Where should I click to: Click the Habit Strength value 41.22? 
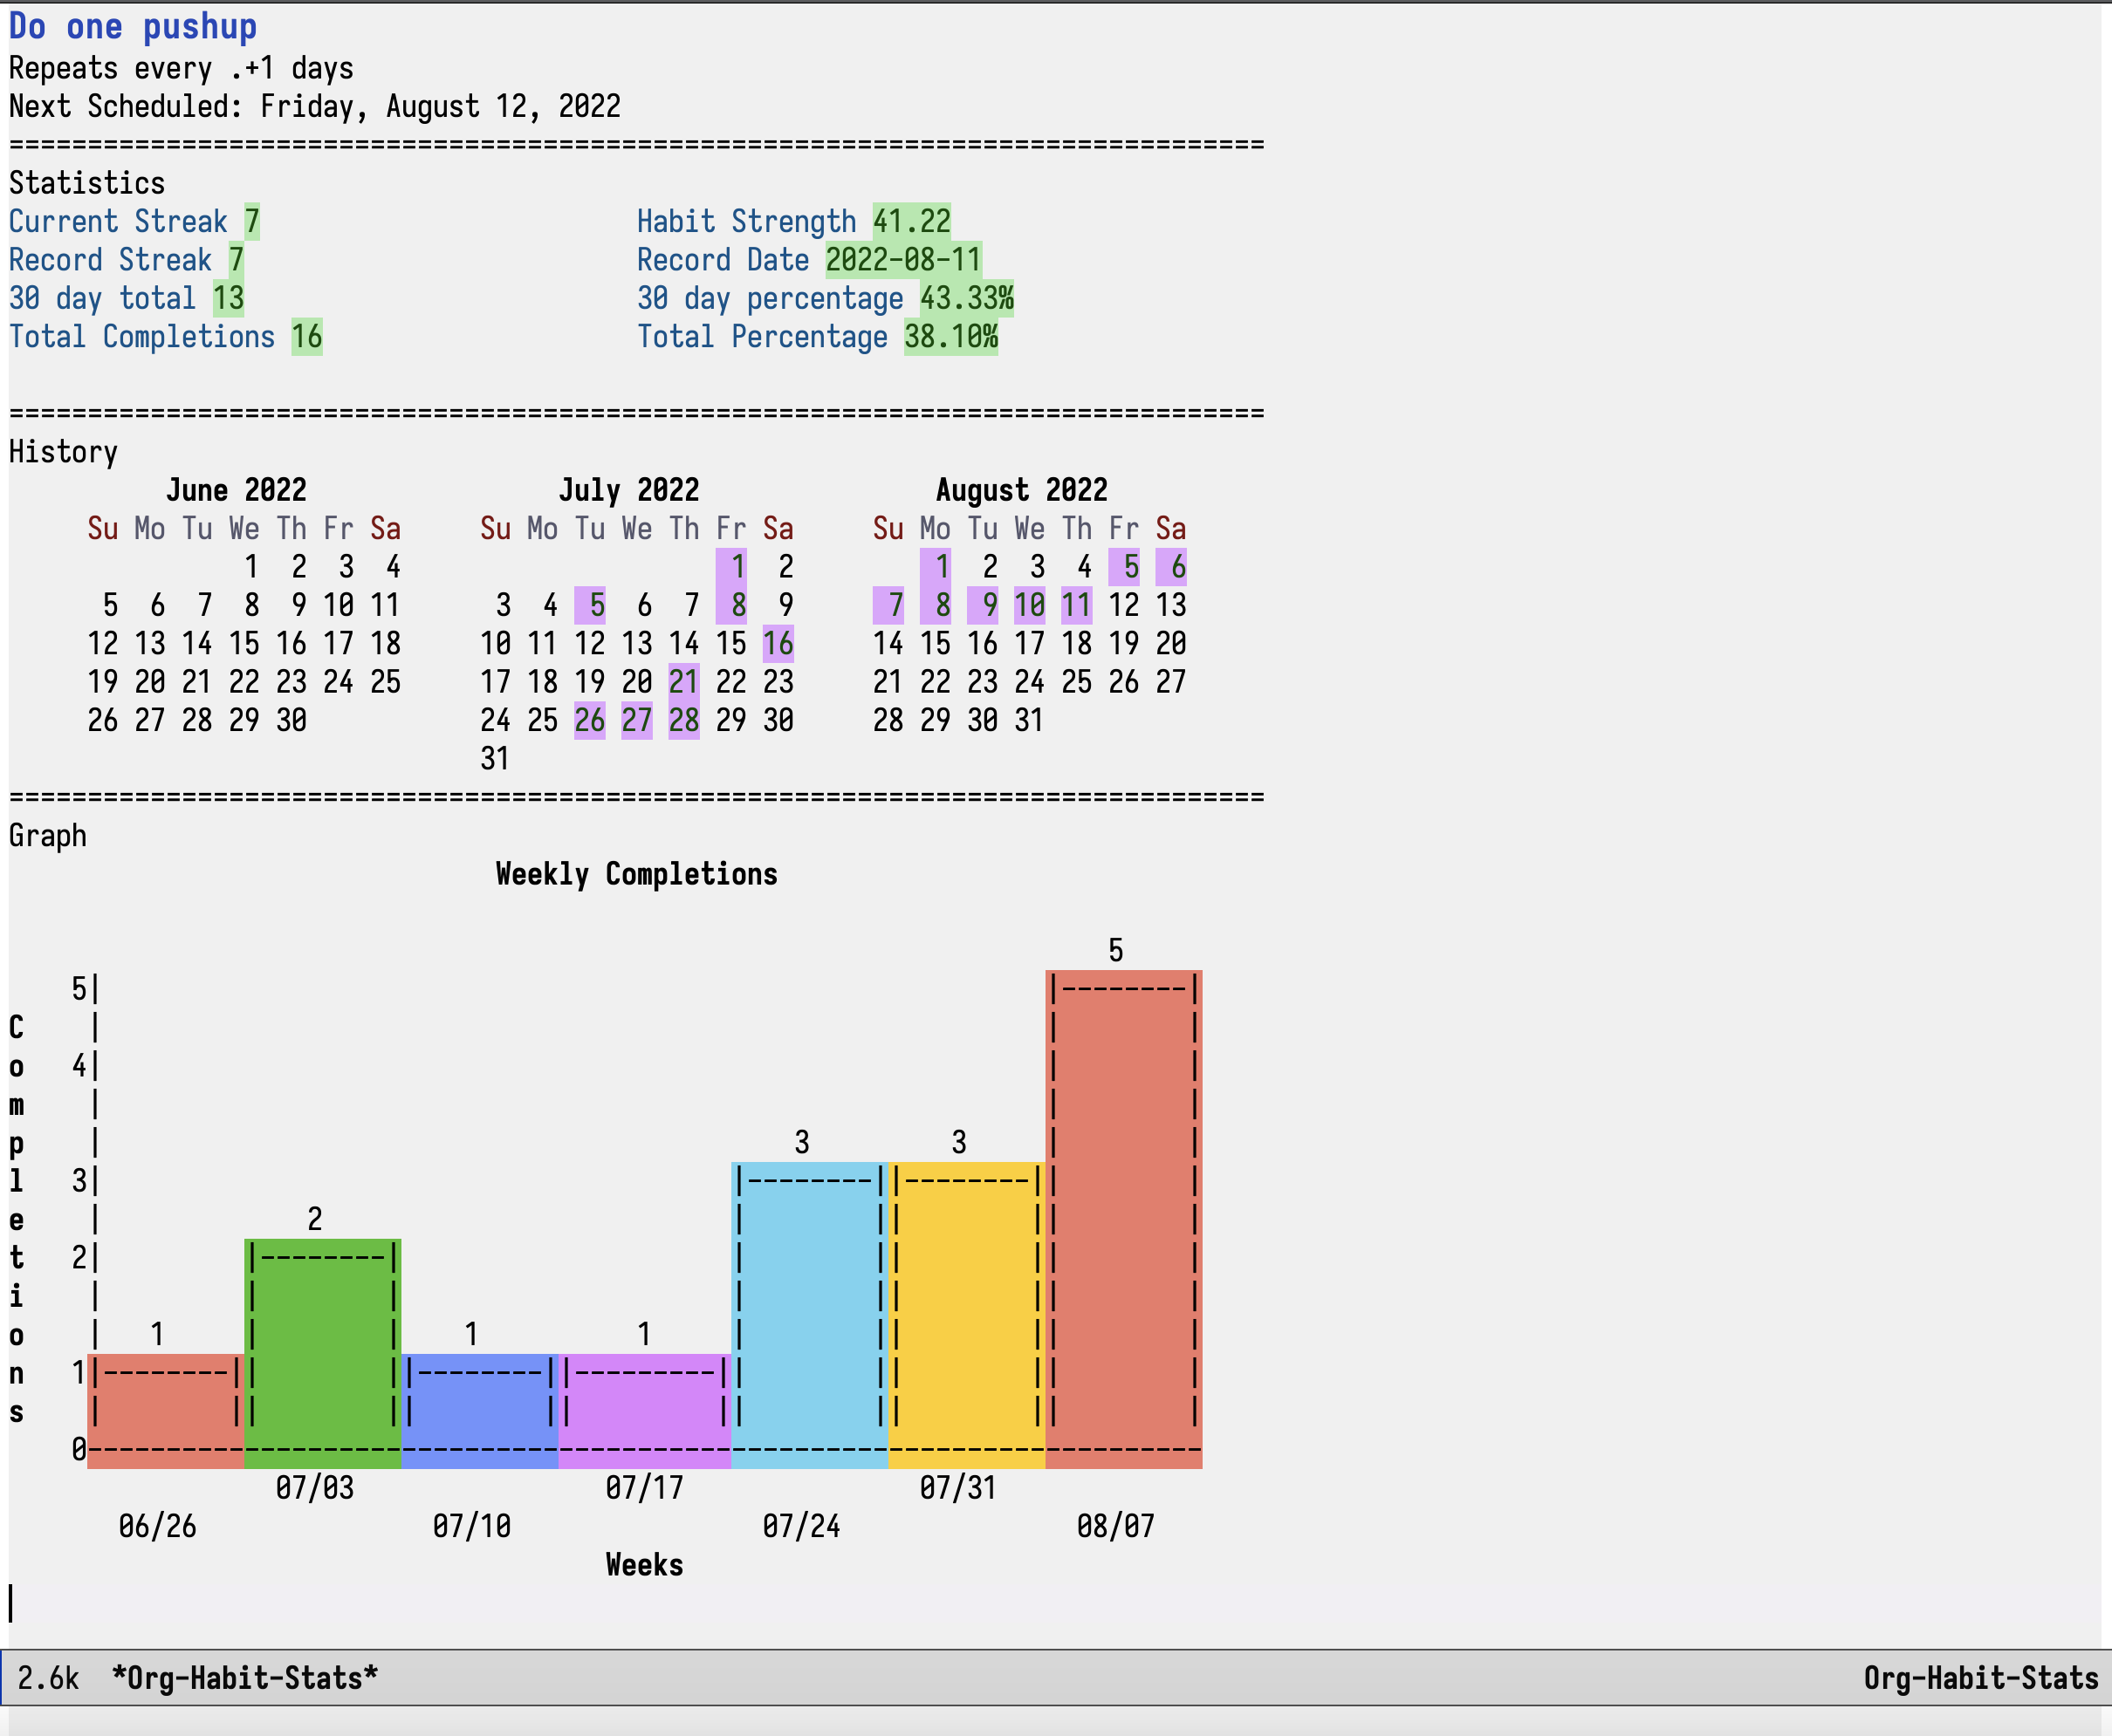(911, 221)
